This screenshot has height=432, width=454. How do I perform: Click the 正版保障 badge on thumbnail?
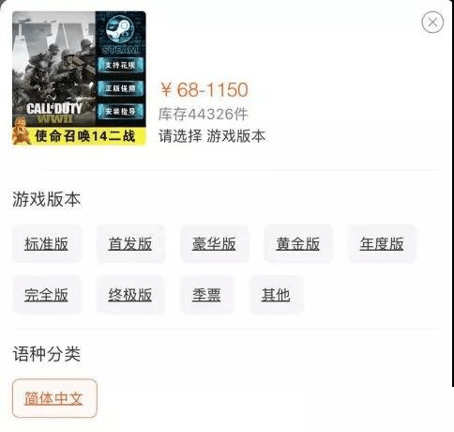[x=120, y=88]
